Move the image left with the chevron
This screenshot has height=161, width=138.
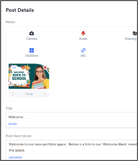pyautogui.click(x=13, y=94)
